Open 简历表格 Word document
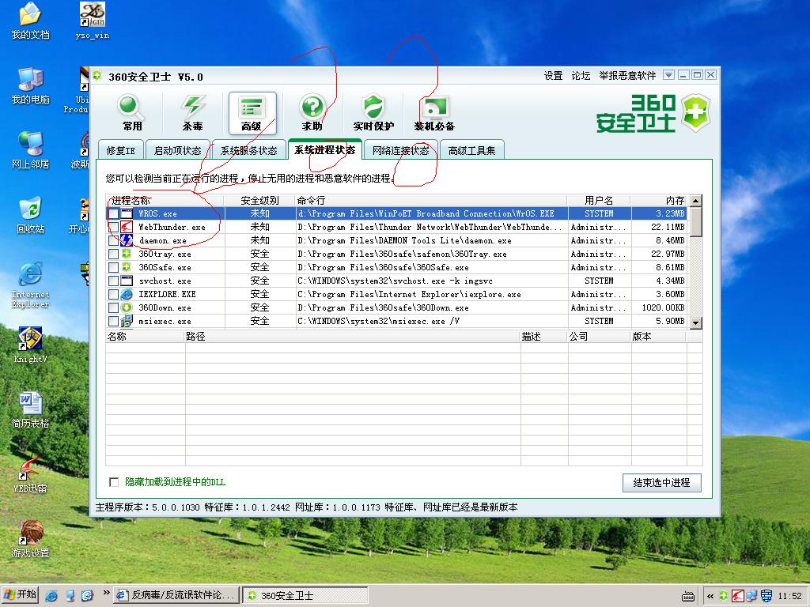This screenshot has height=607, width=810. pyautogui.click(x=31, y=410)
